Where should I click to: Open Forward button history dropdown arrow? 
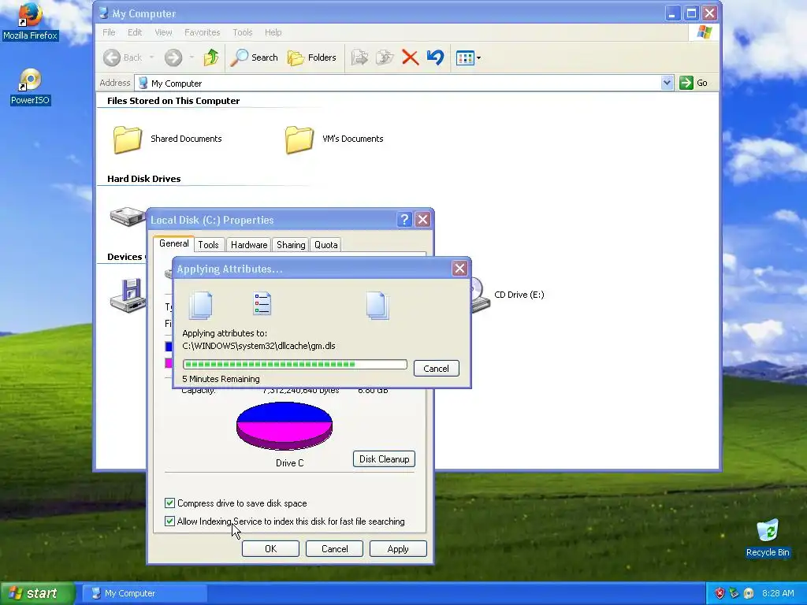[x=192, y=58]
